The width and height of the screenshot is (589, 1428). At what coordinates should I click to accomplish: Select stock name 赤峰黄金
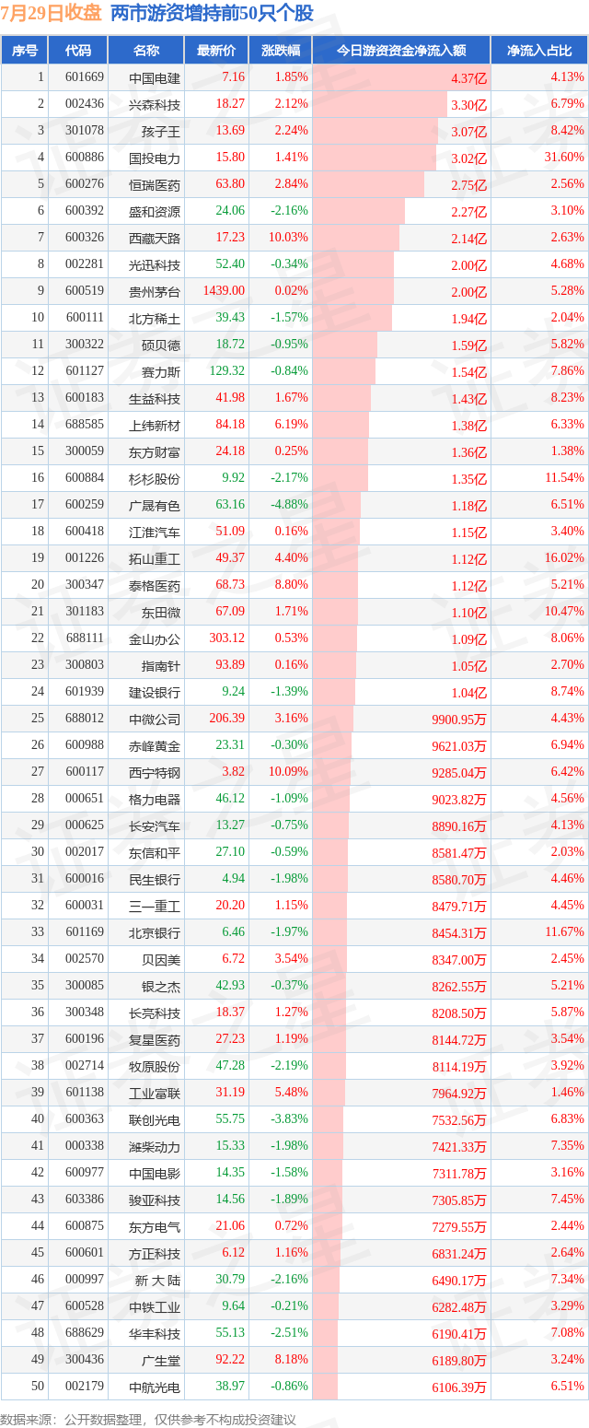tap(155, 746)
